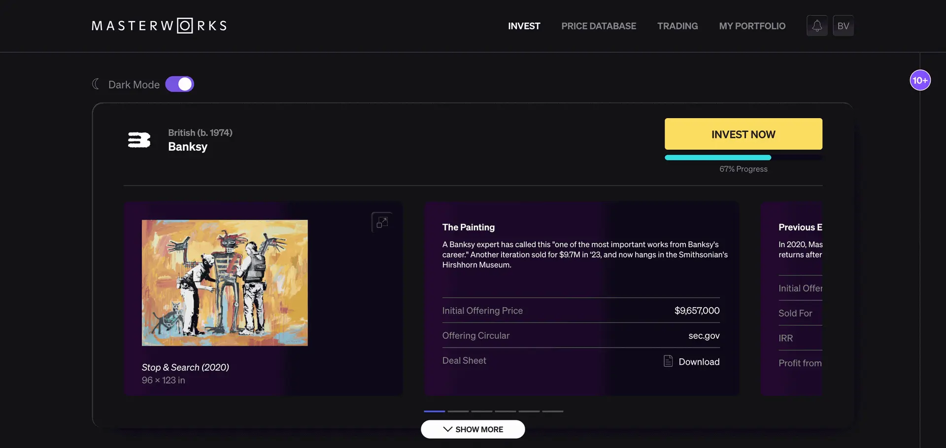946x448 pixels.
Task: Click the Offering Circular label
Action: tap(476, 335)
